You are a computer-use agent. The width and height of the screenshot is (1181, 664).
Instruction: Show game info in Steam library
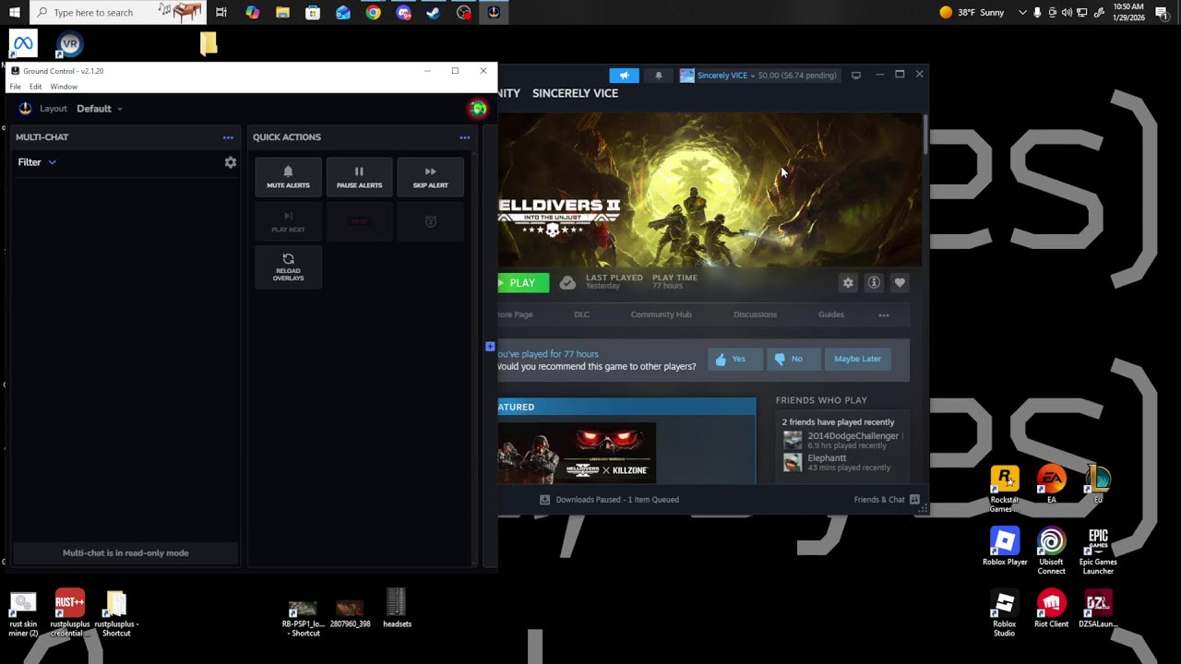coord(874,283)
